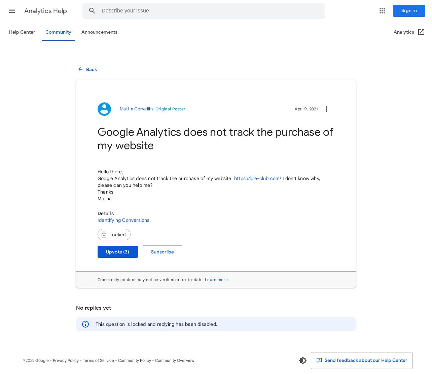
Task: Send feedback about our Help Center
Action: (x=362, y=361)
